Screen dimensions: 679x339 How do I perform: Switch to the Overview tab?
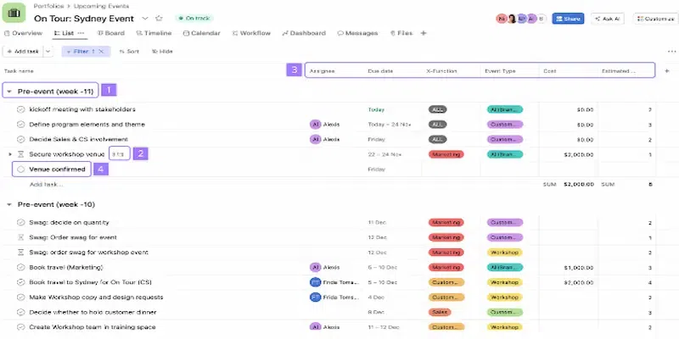tap(23, 33)
